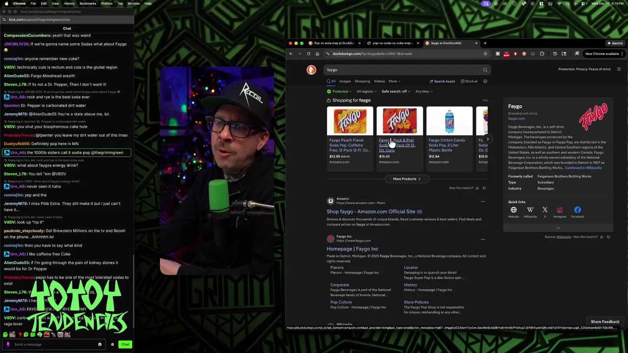Switch to the pop-vs-soda-vs-coke-map tab
628x353 pixels.
pyautogui.click(x=392, y=43)
